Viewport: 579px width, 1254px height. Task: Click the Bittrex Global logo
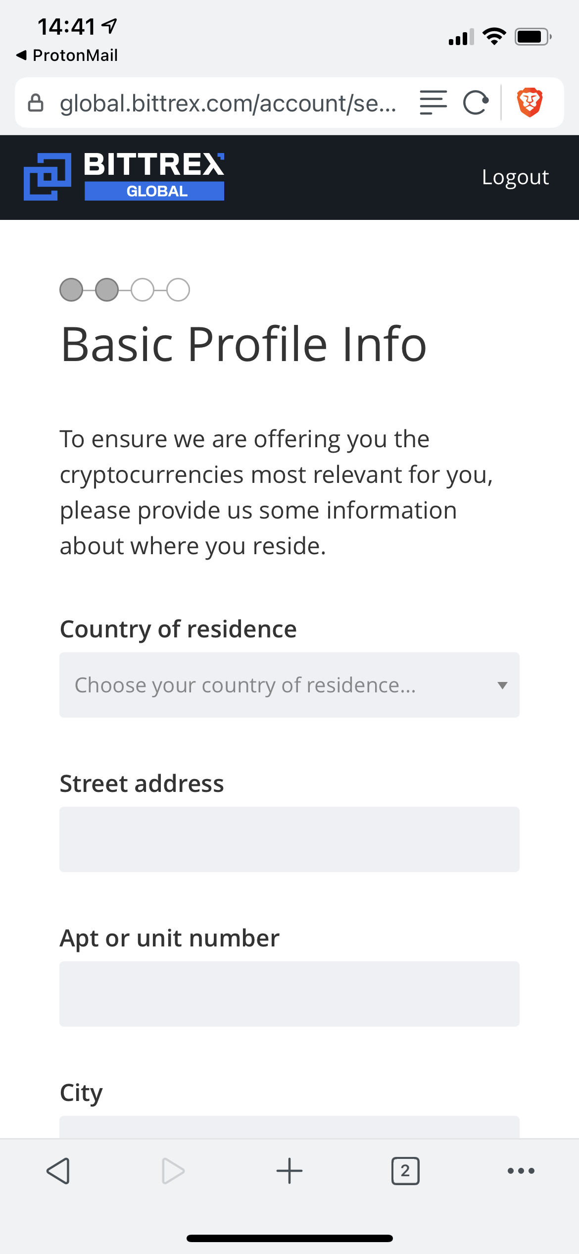124,177
